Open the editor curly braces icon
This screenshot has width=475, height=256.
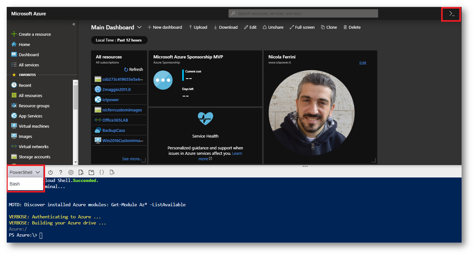(102, 172)
